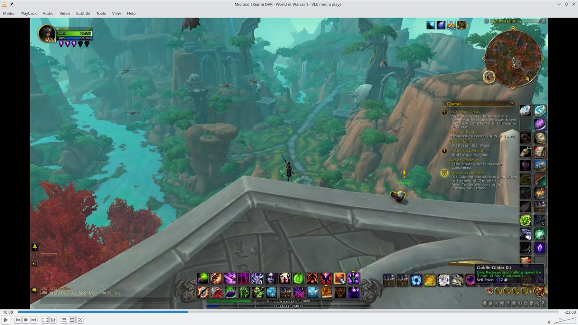Open the Media menu
The width and height of the screenshot is (578, 325).
9,13
